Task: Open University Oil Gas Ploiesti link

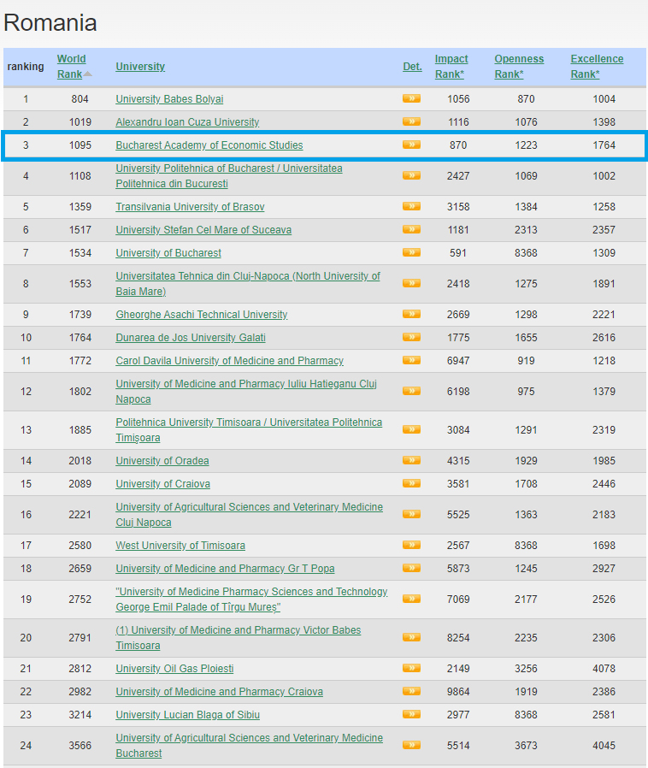Action: pos(174,669)
